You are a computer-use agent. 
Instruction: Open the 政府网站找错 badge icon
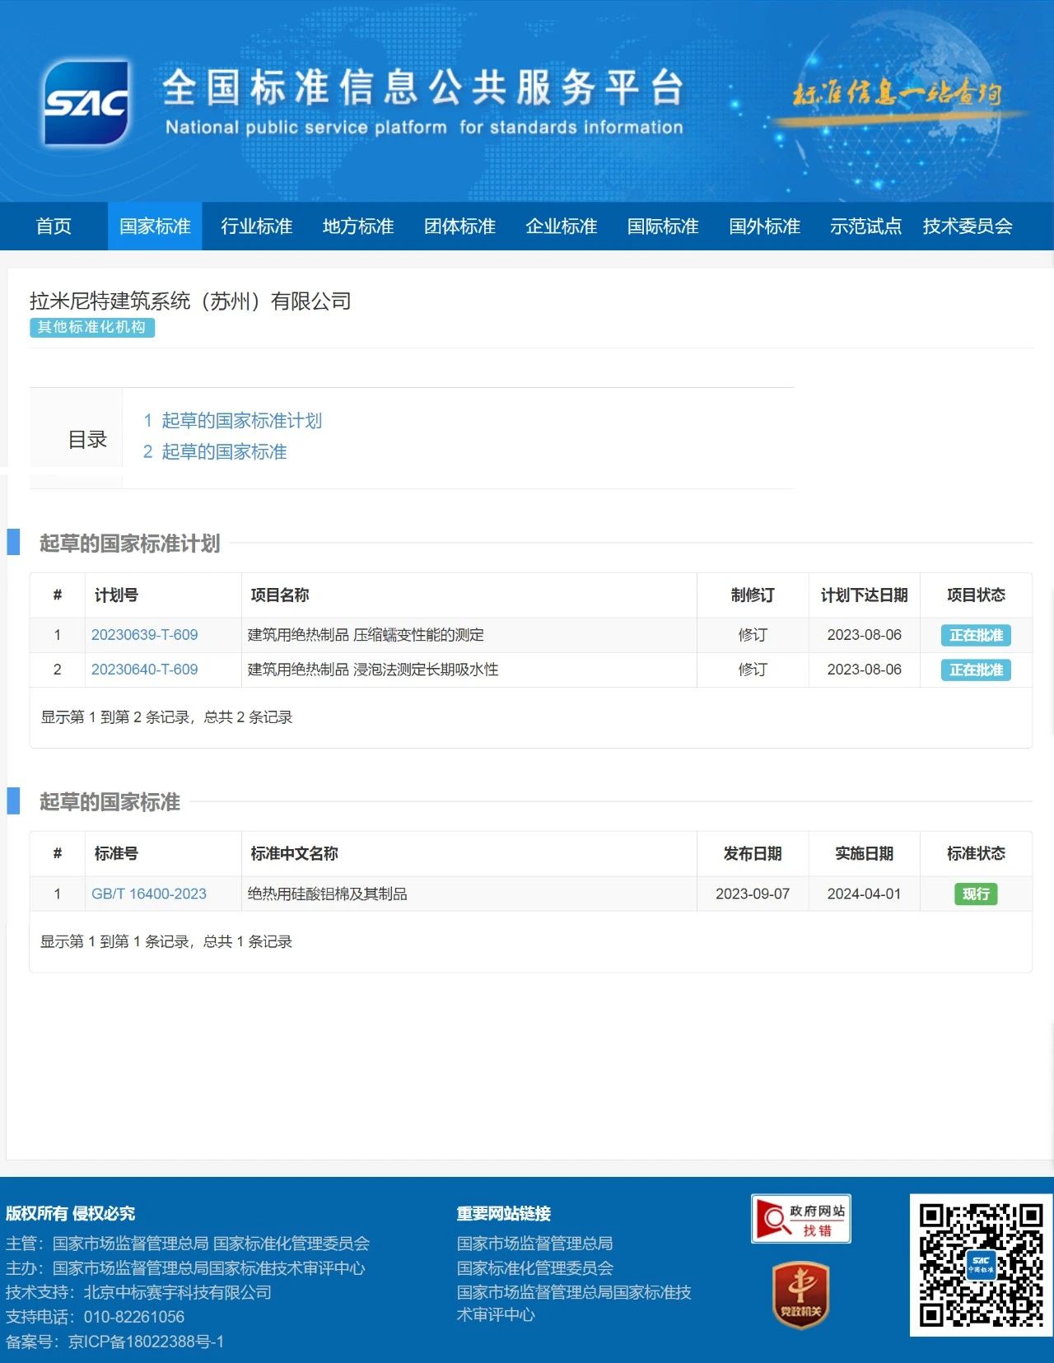(800, 1219)
